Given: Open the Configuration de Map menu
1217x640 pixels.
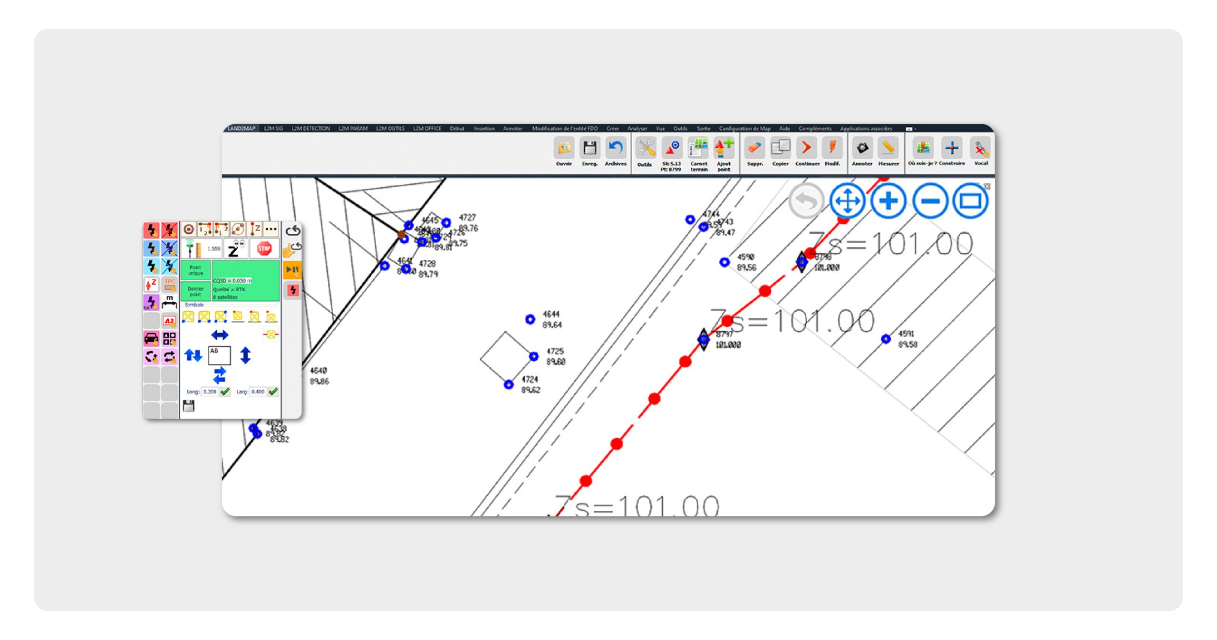Looking at the screenshot, I should coord(744,129).
